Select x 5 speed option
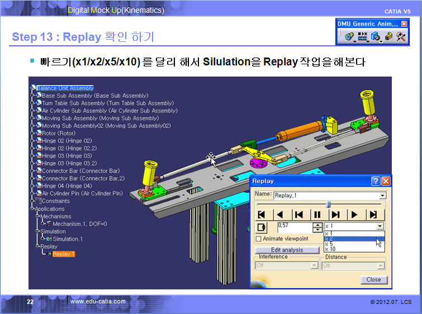Viewport: 422px width, 314px height. pyautogui.click(x=354, y=244)
